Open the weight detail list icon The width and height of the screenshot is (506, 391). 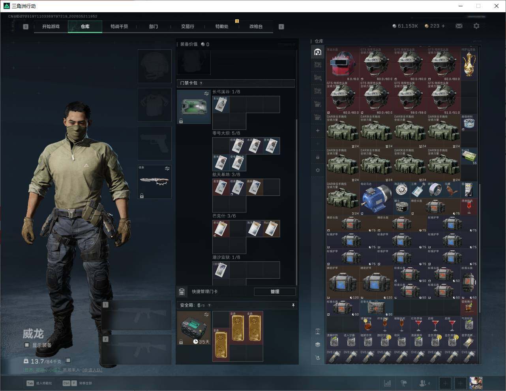(68, 360)
